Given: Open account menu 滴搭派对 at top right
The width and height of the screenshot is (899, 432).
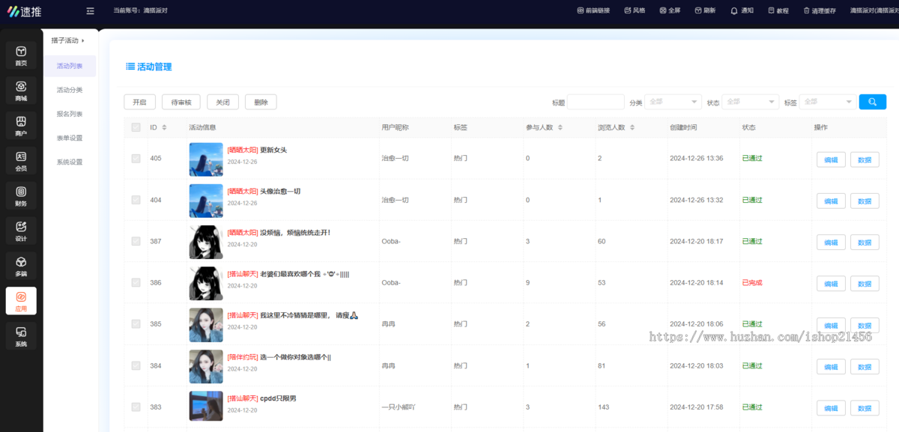Looking at the screenshot, I should 874,10.
